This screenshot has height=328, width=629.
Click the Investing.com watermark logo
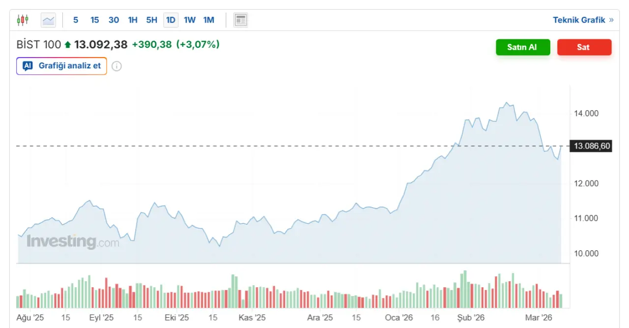pos(73,241)
